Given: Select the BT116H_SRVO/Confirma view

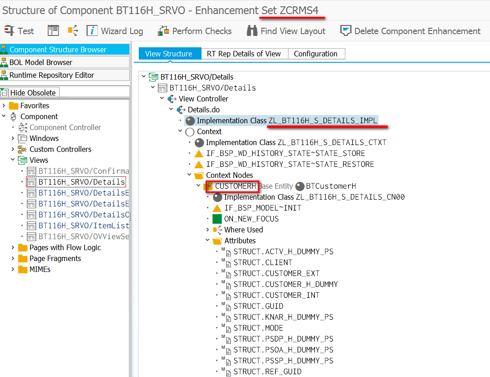Looking at the screenshot, I should 84,171.
